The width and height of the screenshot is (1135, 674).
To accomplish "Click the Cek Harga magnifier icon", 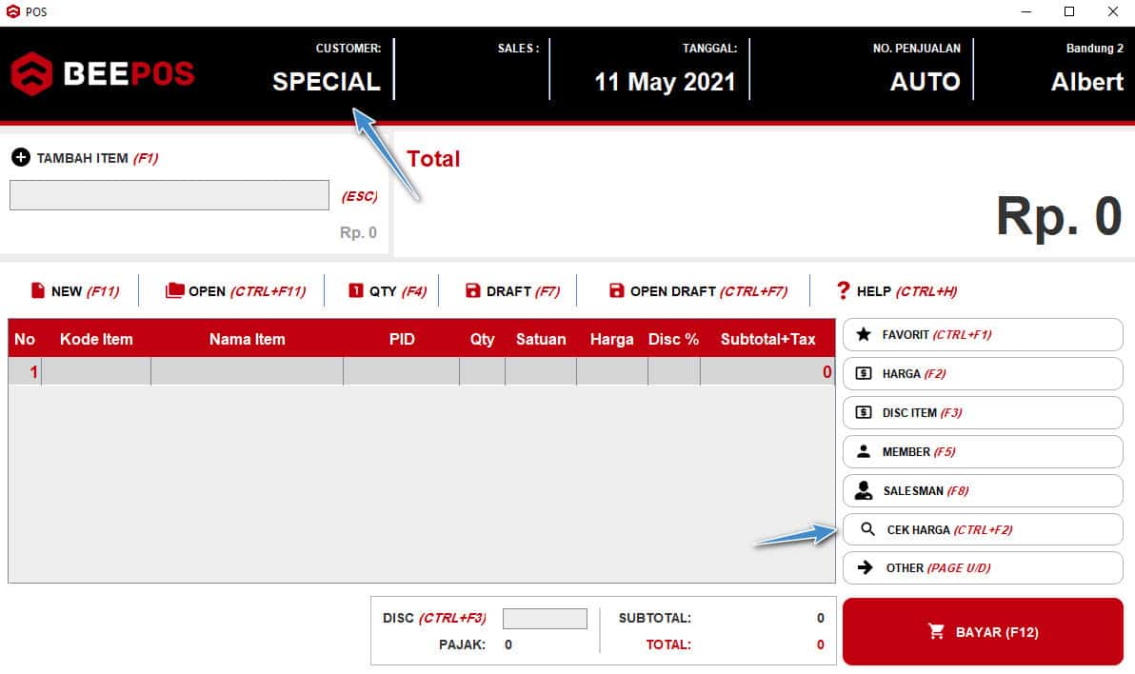I will click(867, 529).
